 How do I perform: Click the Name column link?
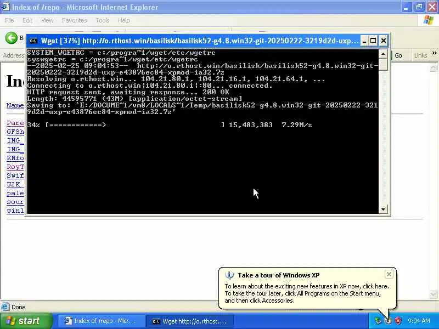(15, 105)
